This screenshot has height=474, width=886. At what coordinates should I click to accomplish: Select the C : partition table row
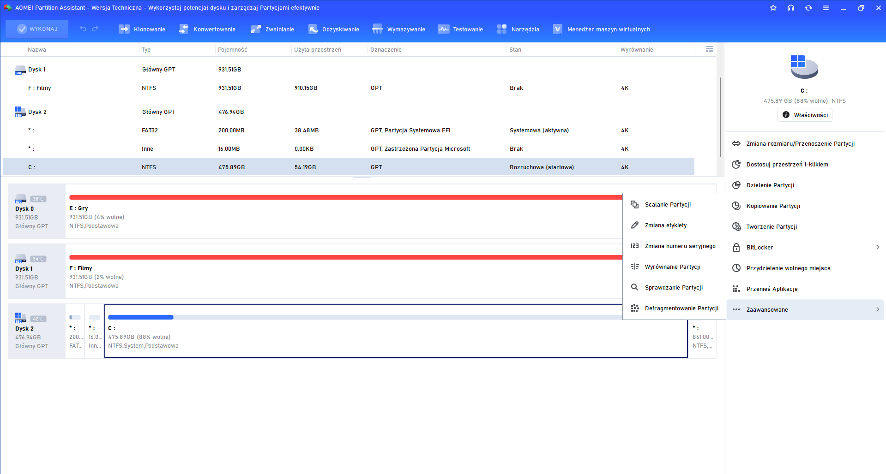[349, 167]
